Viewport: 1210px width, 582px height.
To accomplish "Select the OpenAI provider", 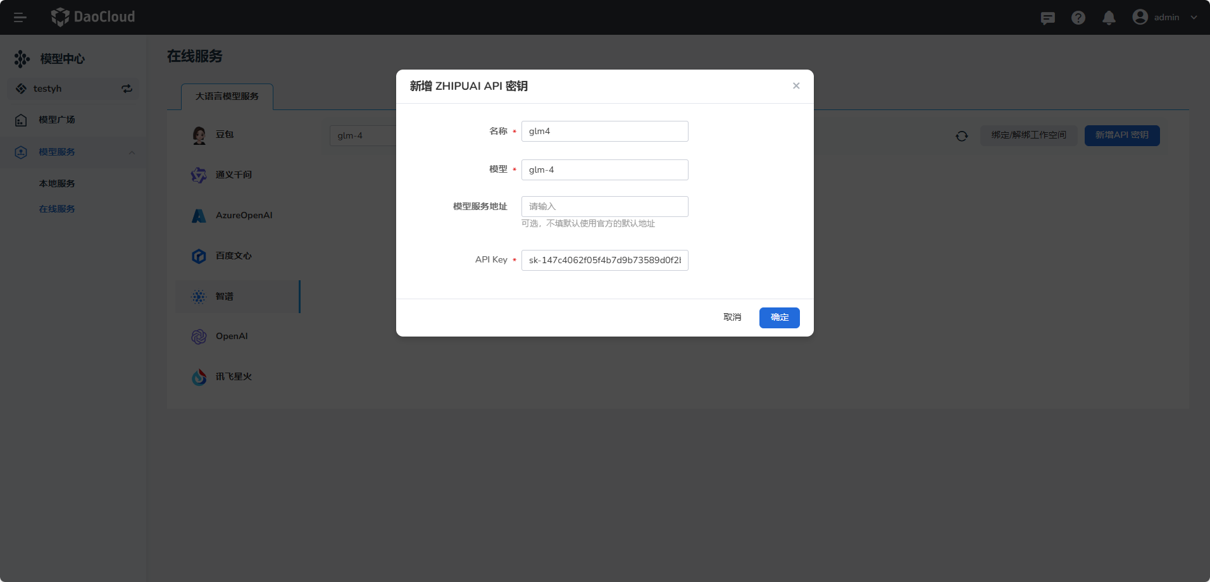I will [x=238, y=337].
